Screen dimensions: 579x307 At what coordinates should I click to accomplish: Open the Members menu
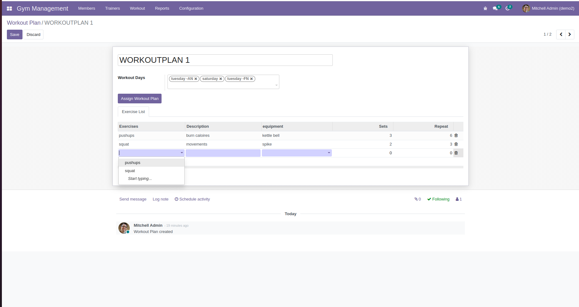point(87,8)
